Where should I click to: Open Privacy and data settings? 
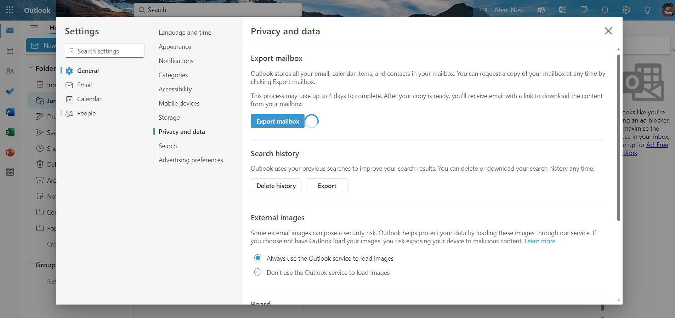point(182,132)
